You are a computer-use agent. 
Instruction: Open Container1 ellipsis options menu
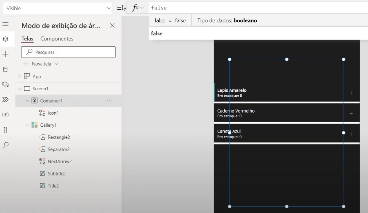109,100
